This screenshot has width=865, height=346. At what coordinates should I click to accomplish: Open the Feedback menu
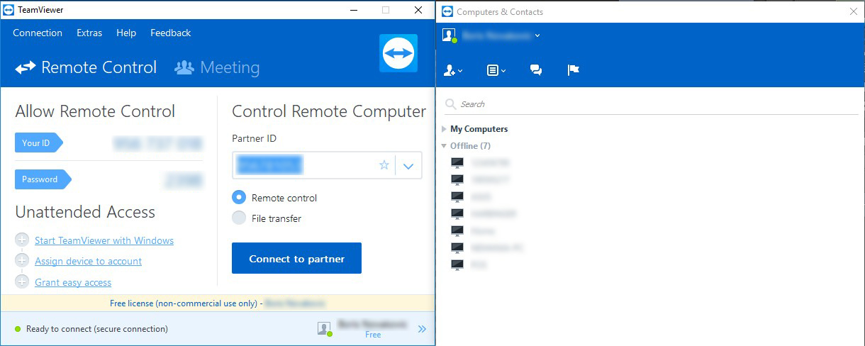[170, 33]
